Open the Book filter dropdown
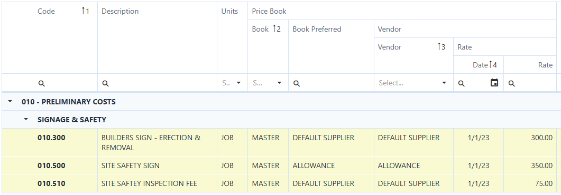 [279, 83]
